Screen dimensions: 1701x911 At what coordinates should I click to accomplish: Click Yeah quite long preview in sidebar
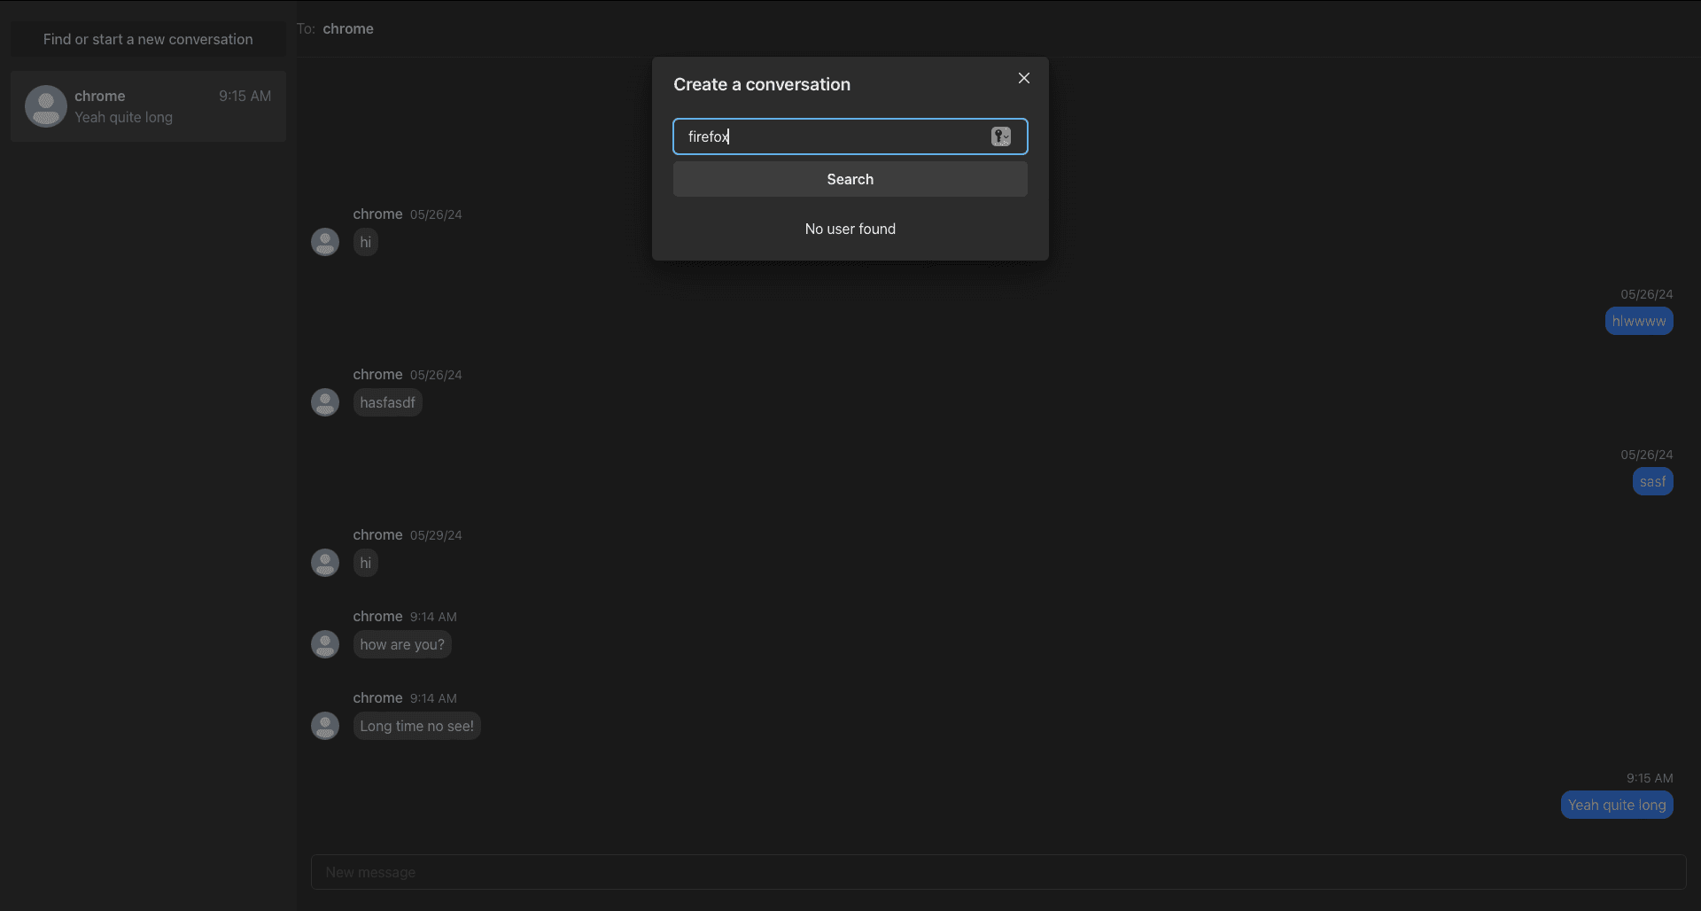tap(123, 117)
